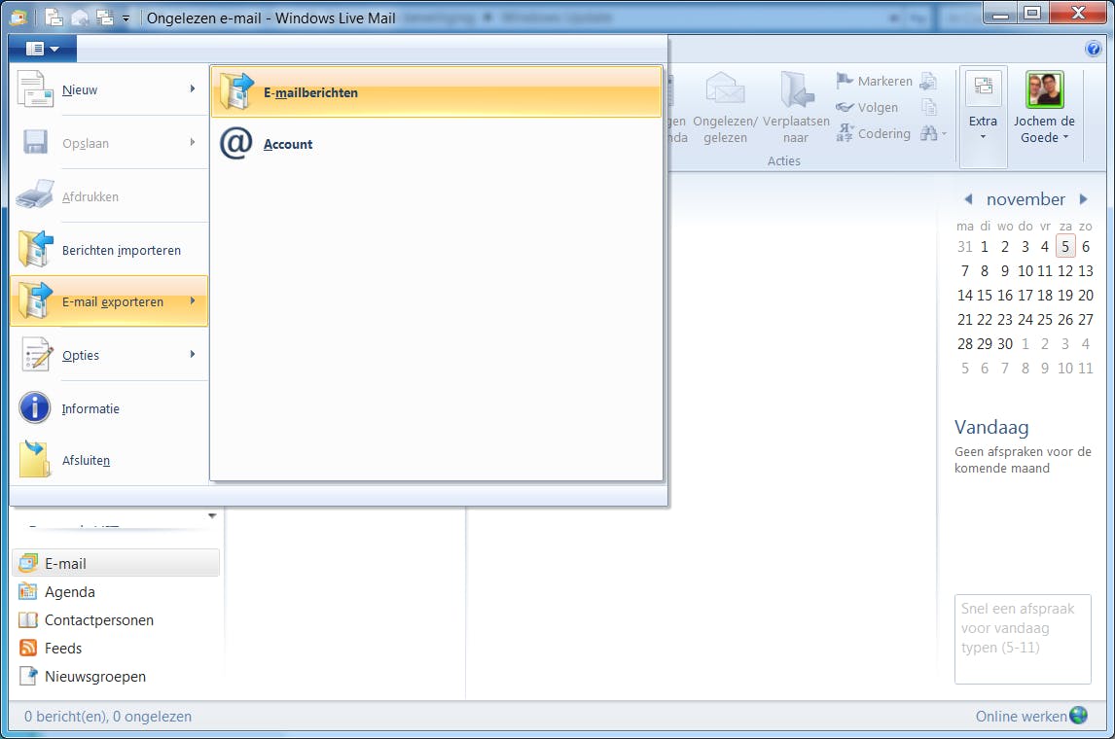Go to next month in calendar
1115x739 pixels.
tap(1083, 199)
